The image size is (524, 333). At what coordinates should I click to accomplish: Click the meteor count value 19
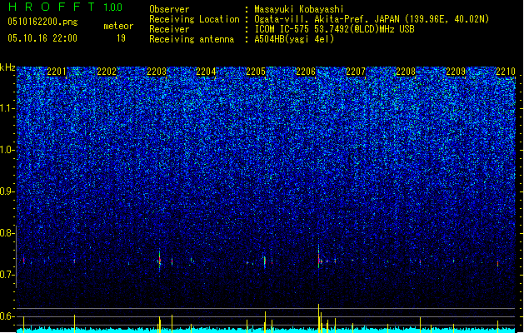coord(121,38)
